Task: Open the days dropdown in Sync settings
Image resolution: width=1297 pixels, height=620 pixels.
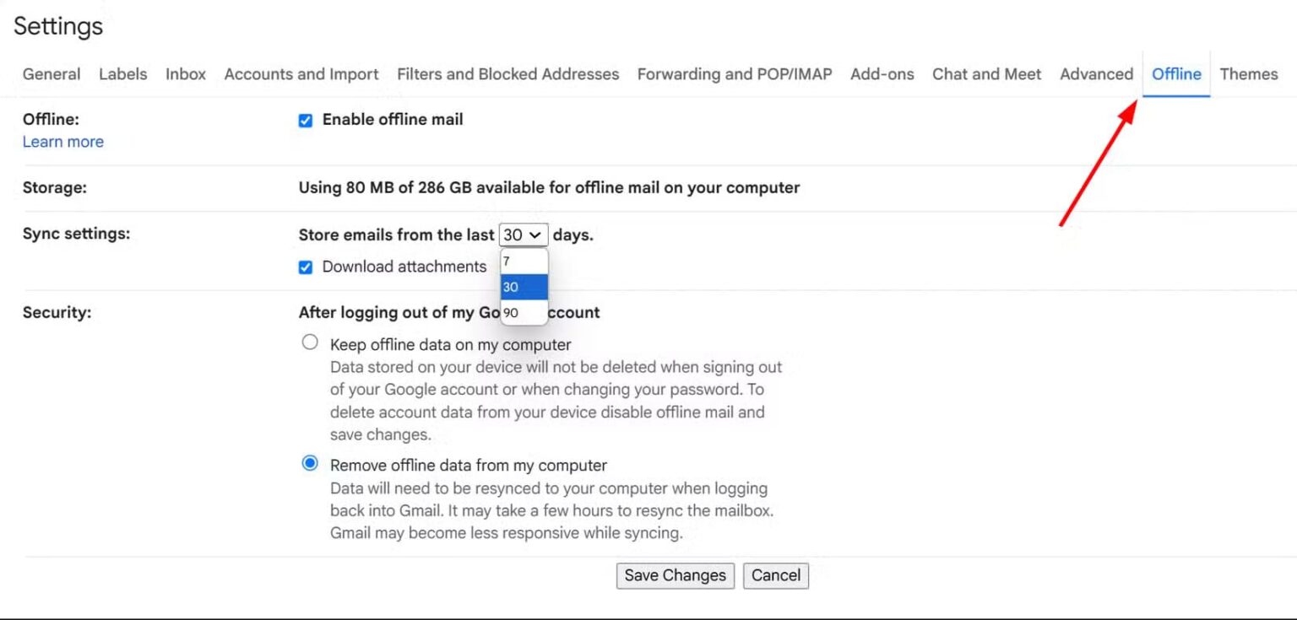Action: point(523,235)
